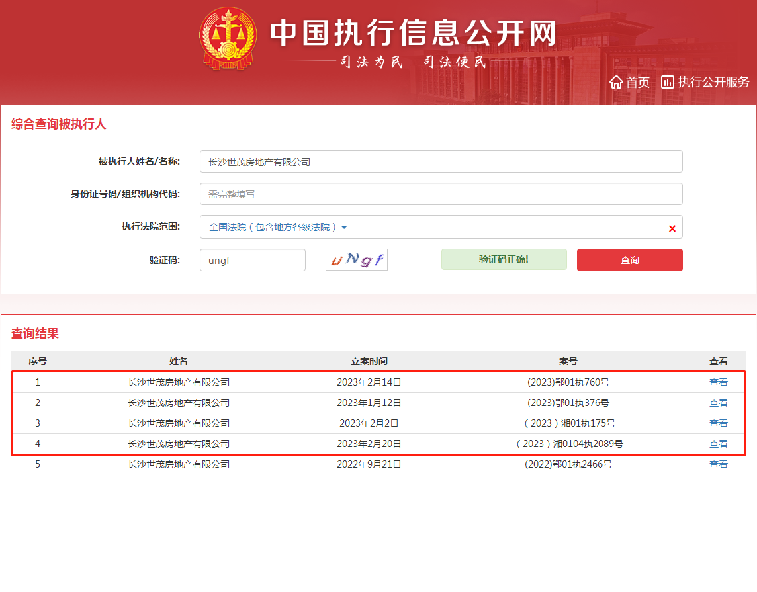Click the dropdown arrow after 全国法院
The image size is (757, 592).
tap(344, 228)
